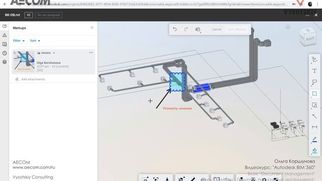The width and height of the screenshot is (322, 181).
Task: Open the markup card three-dots menu
Action: click(x=91, y=53)
